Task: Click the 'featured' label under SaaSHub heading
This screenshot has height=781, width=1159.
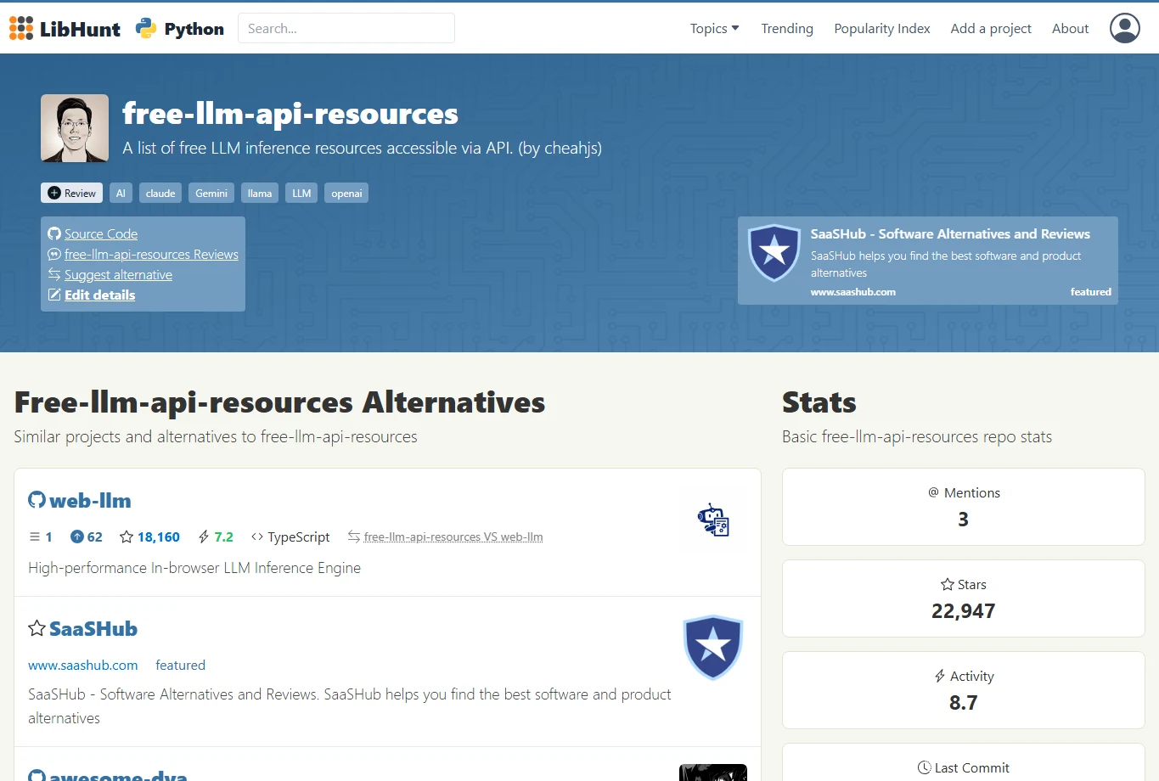Action: coord(180,665)
